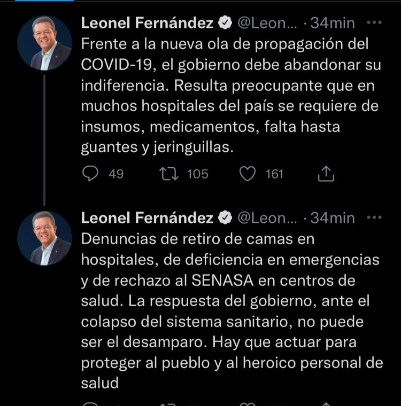Click the verified badge on the first tweet
This screenshot has height=406, width=401.
[x=225, y=23]
